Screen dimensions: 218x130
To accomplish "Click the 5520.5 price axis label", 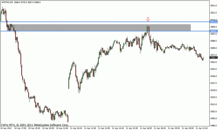I will coord(214,97).
